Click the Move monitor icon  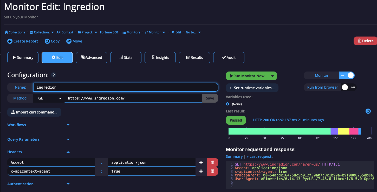coord(68,41)
